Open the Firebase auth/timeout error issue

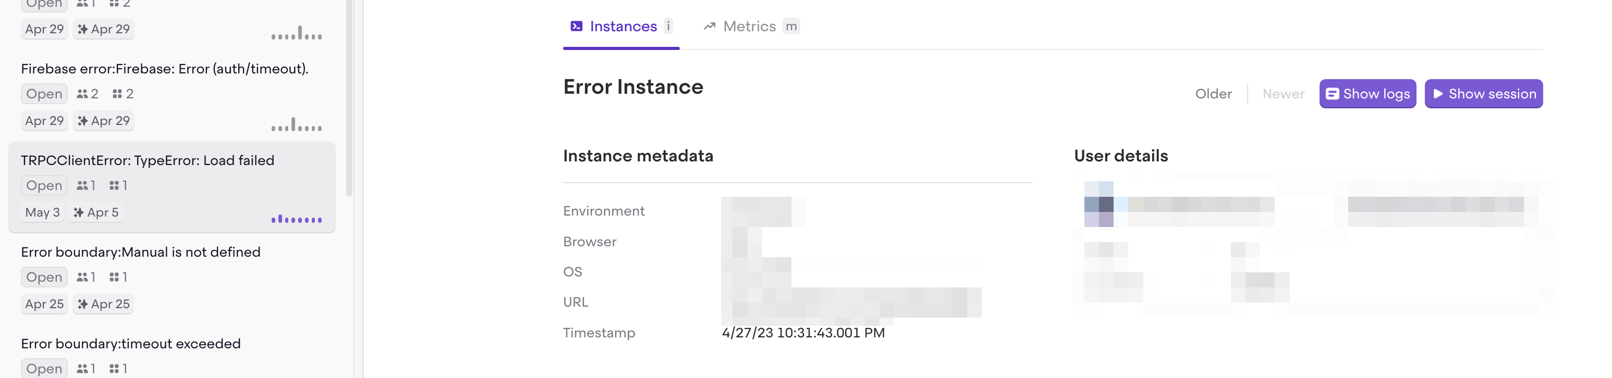coord(165,69)
